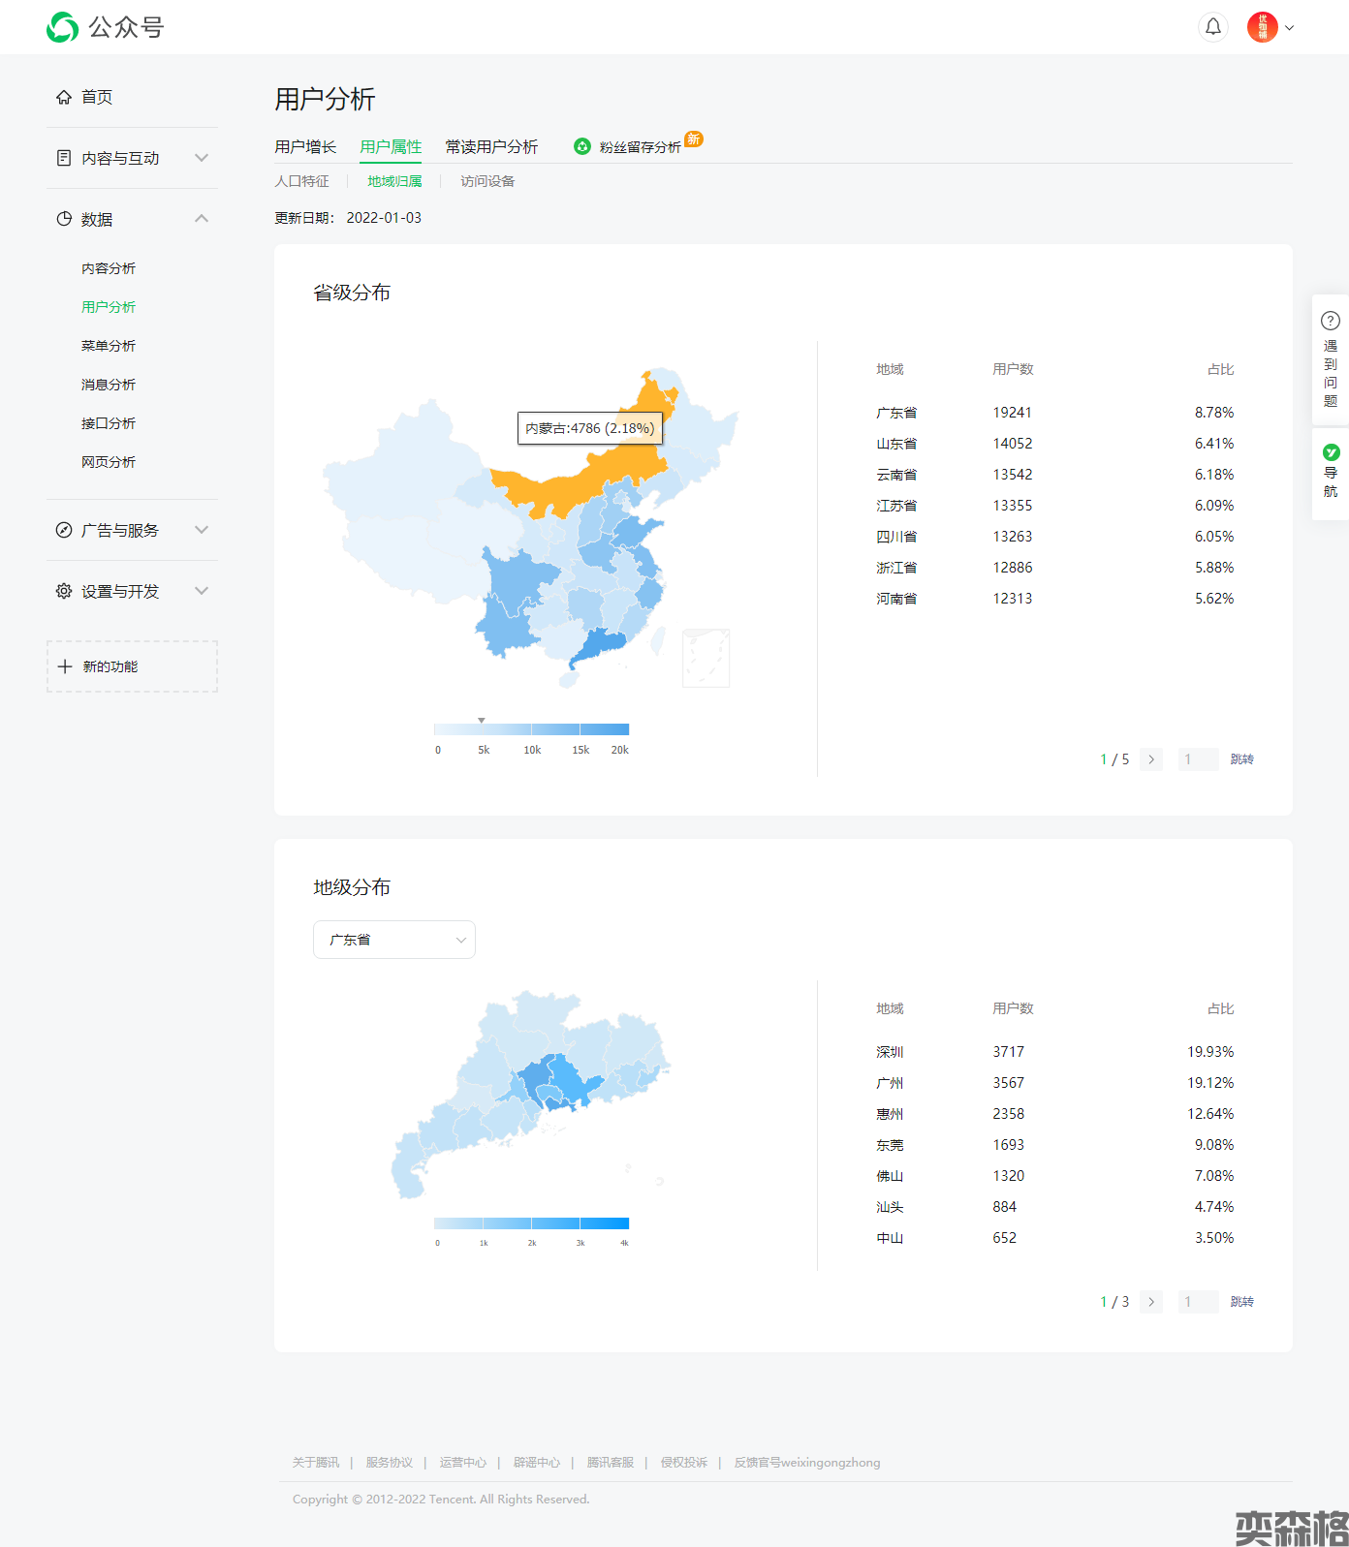Go to next page of province table
Viewport: 1349px width, 1547px height.
(x=1151, y=759)
